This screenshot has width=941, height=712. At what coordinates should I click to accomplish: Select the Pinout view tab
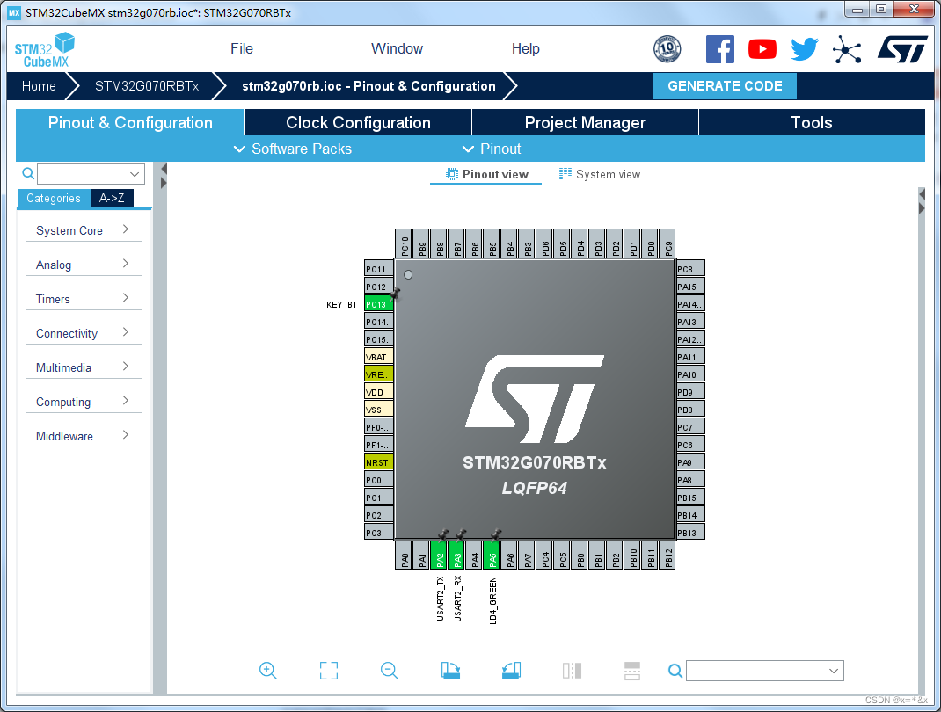[486, 174]
